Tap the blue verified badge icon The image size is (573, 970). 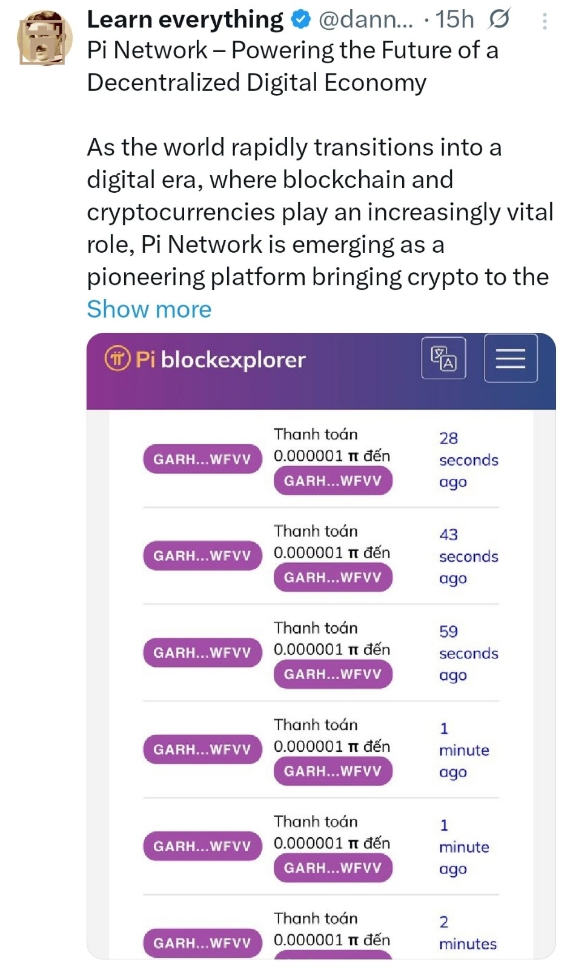click(300, 20)
